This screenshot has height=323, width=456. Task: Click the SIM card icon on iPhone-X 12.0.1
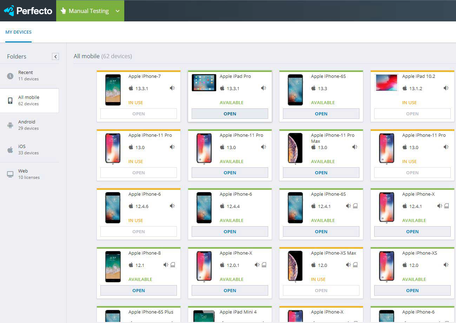click(x=264, y=265)
